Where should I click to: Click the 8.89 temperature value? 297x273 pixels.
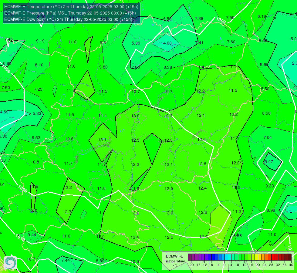point(100,261)
